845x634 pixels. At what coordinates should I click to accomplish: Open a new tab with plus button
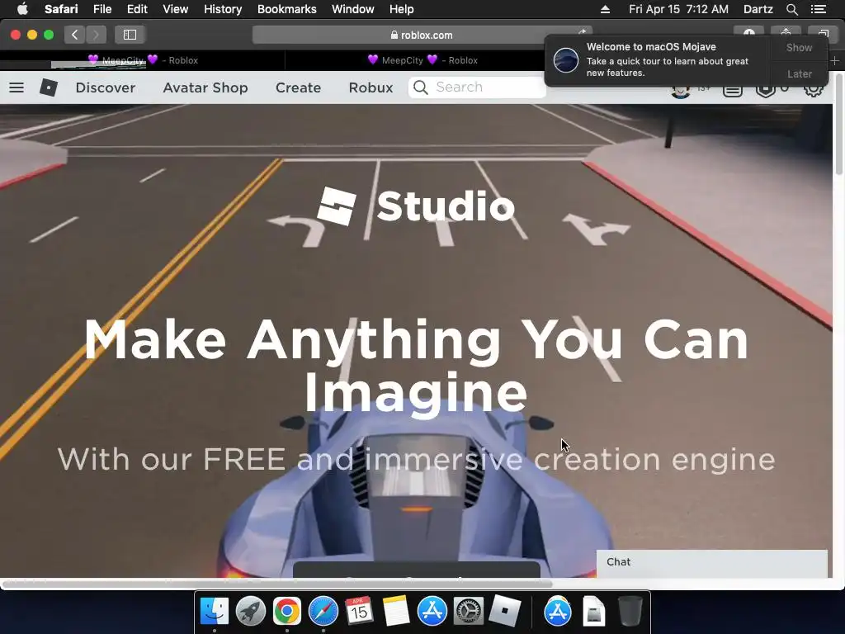pyautogui.click(x=835, y=60)
